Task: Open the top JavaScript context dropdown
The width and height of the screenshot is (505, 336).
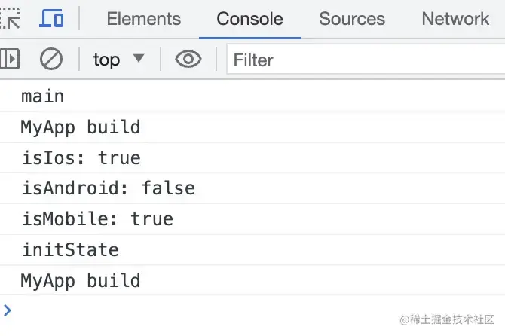Action: 118,60
